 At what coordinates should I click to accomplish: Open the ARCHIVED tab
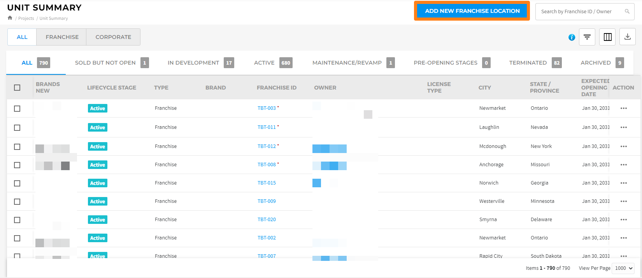(x=602, y=63)
